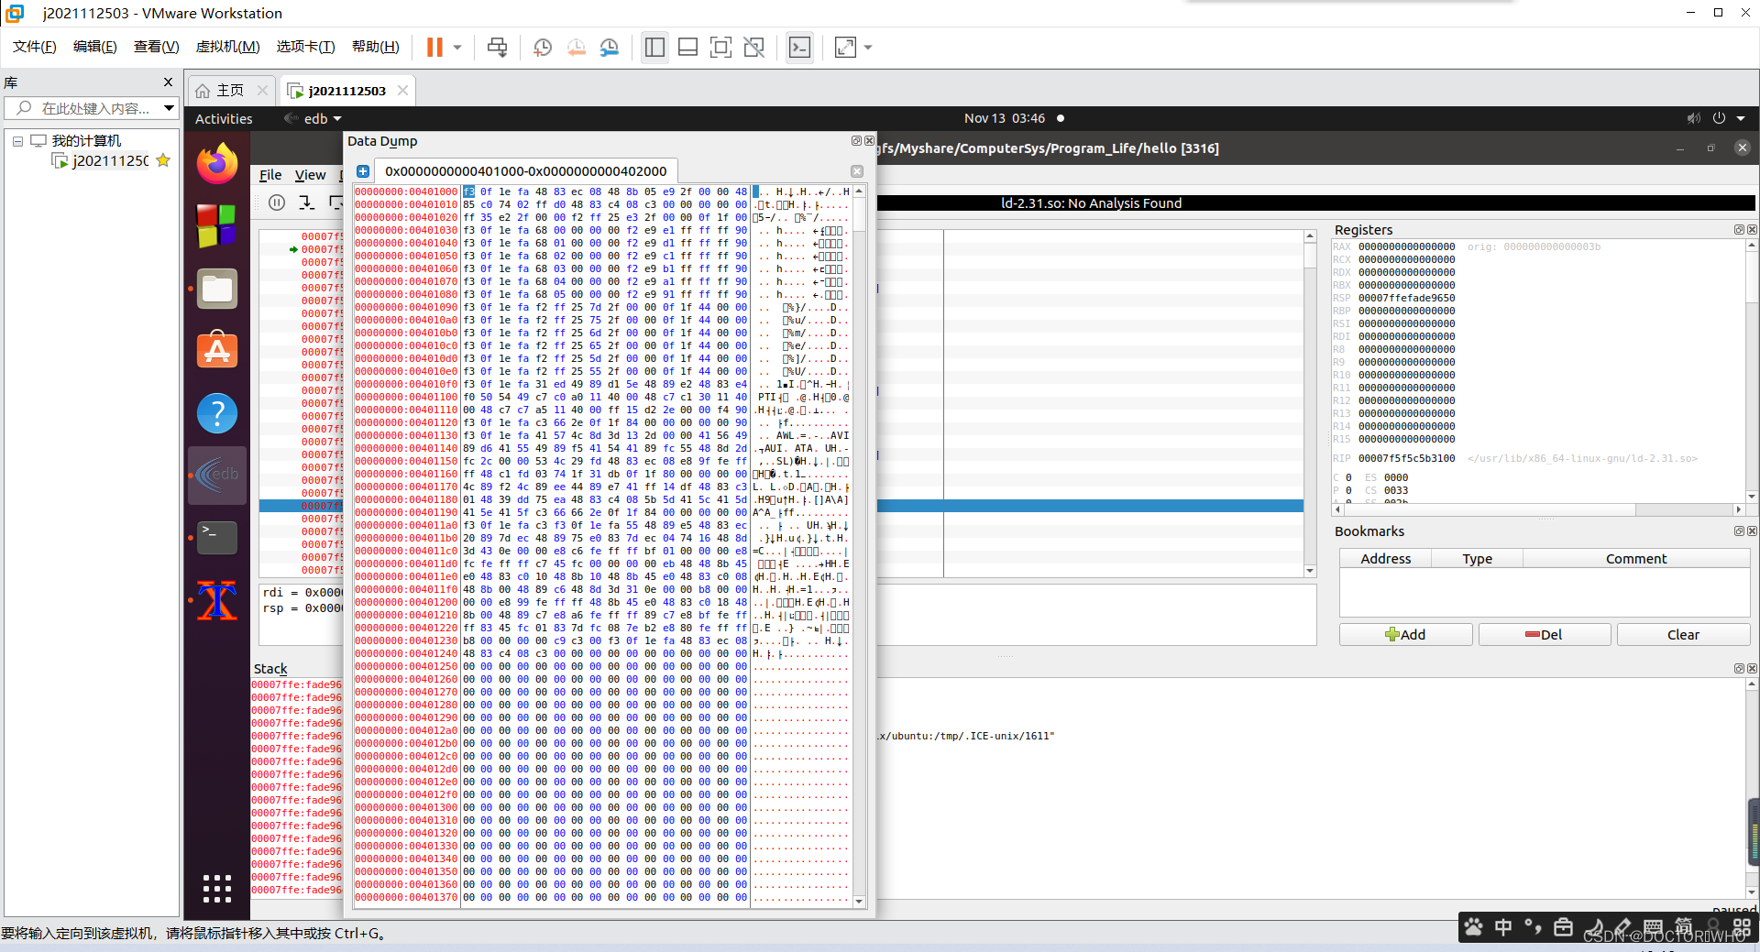Close the j2021112503 VM tab
The image size is (1760, 952).
(403, 91)
